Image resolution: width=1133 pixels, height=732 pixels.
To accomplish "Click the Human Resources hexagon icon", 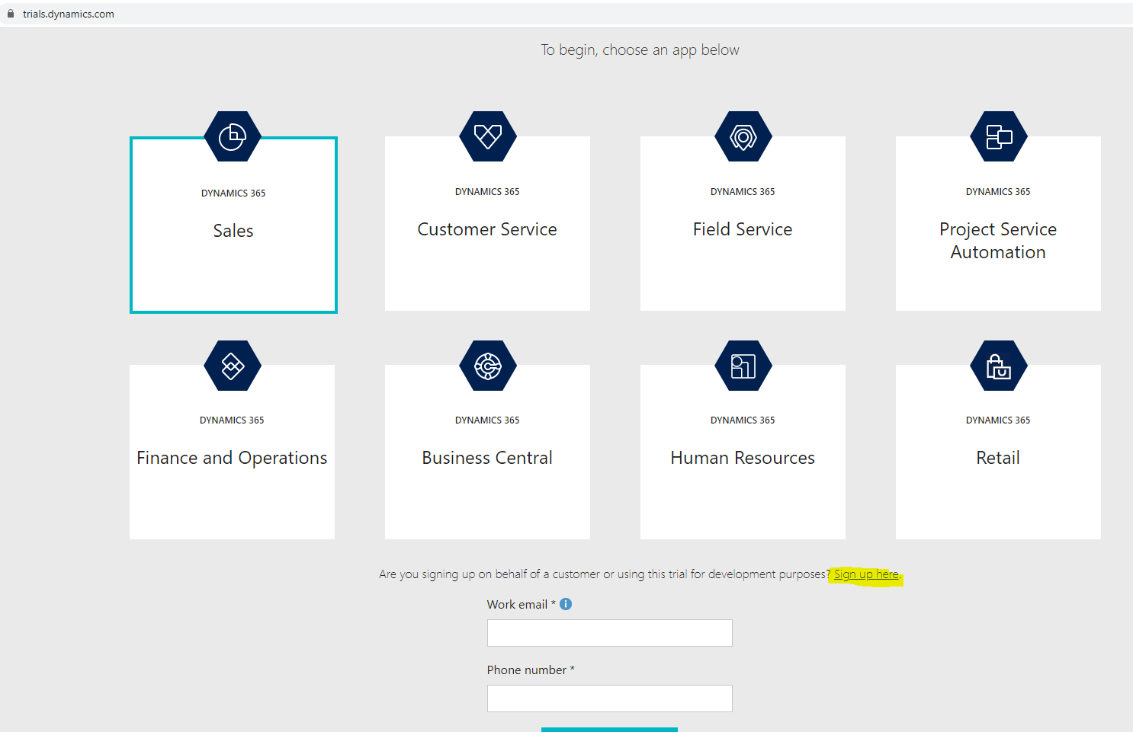I will [743, 366].
